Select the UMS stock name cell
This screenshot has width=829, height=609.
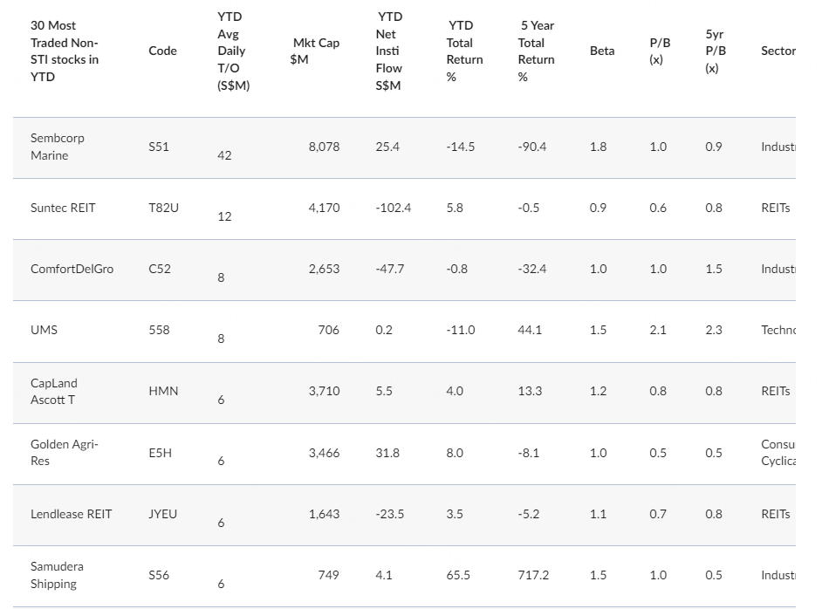(44, 330)
